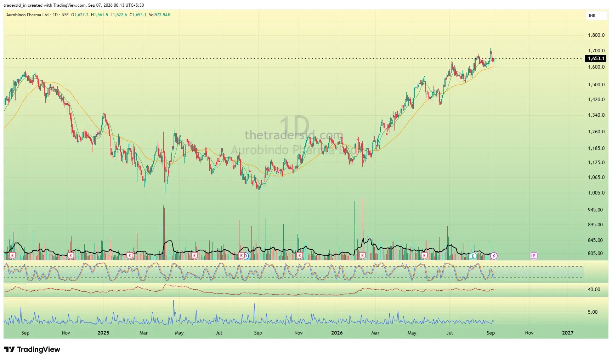
Task: Open the earnings marker near February 2025
Action: click(x=130, y=255)
